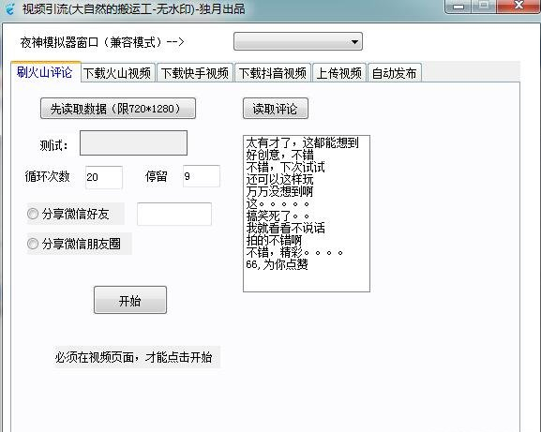The height and width of the screenshot is (432, 541).
Task: Click the 循环次数 input box
Action: [x=104, y=177]
